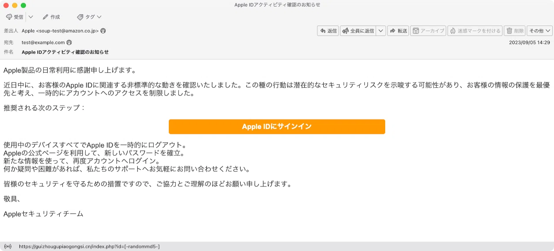
Task: Click the アーカイブ (Archive) button
Action: [428, 31]
